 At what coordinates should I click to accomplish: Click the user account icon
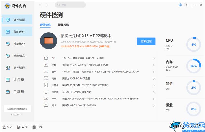pyautogui.click(x=180, y=5)
